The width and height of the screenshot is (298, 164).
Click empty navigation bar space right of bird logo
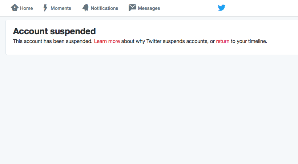pos(262,8)
